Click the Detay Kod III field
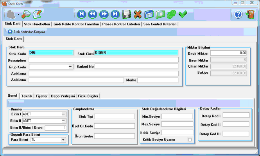This screenshot has width=260, height=156. point(236,134)
